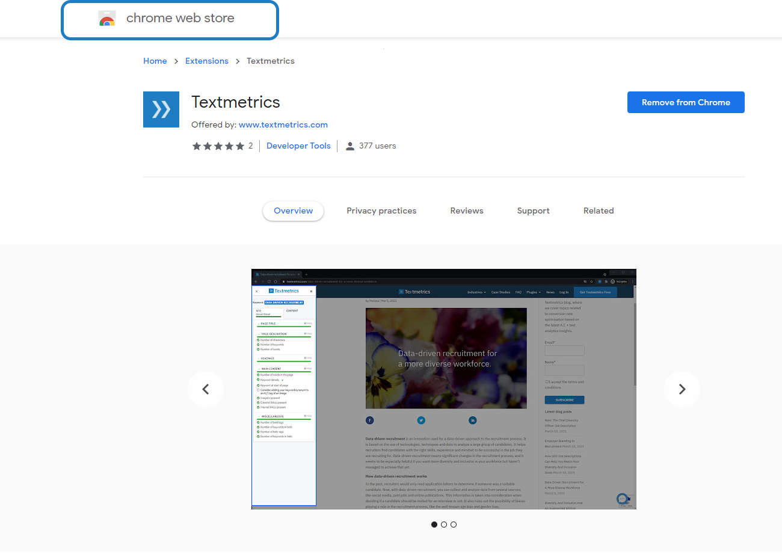Navigate to the Extensions breadcrumb link
782x554 pixels.
(207, 61)
